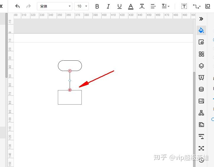Select the Text box tool
Image resolution: width=214 pixels, height=167 pixels.
tap(184, 6)
